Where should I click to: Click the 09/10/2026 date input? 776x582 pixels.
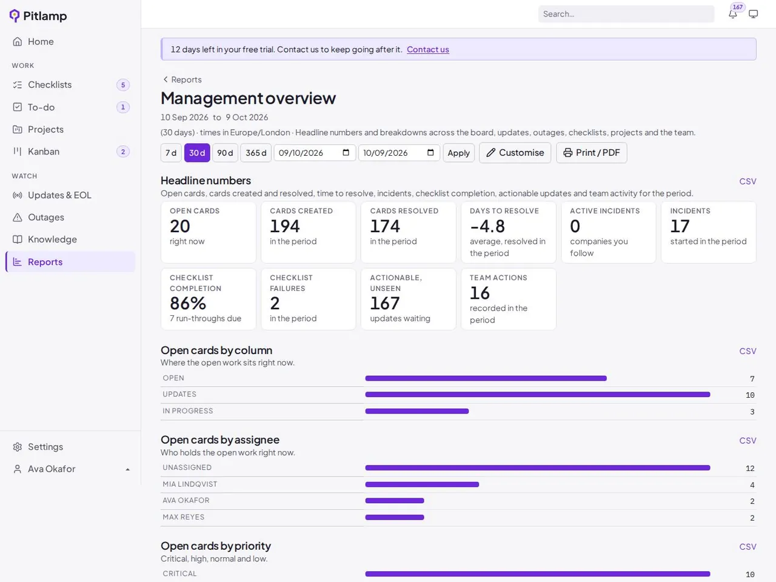(x=315, y=153)
